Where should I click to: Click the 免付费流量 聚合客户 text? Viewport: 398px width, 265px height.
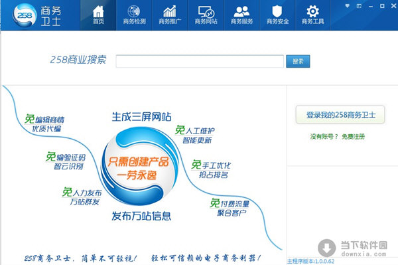coord(230,208)
